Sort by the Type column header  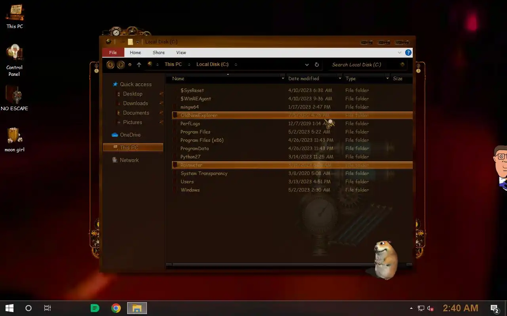pyautogui.click(x=364, y=79)
